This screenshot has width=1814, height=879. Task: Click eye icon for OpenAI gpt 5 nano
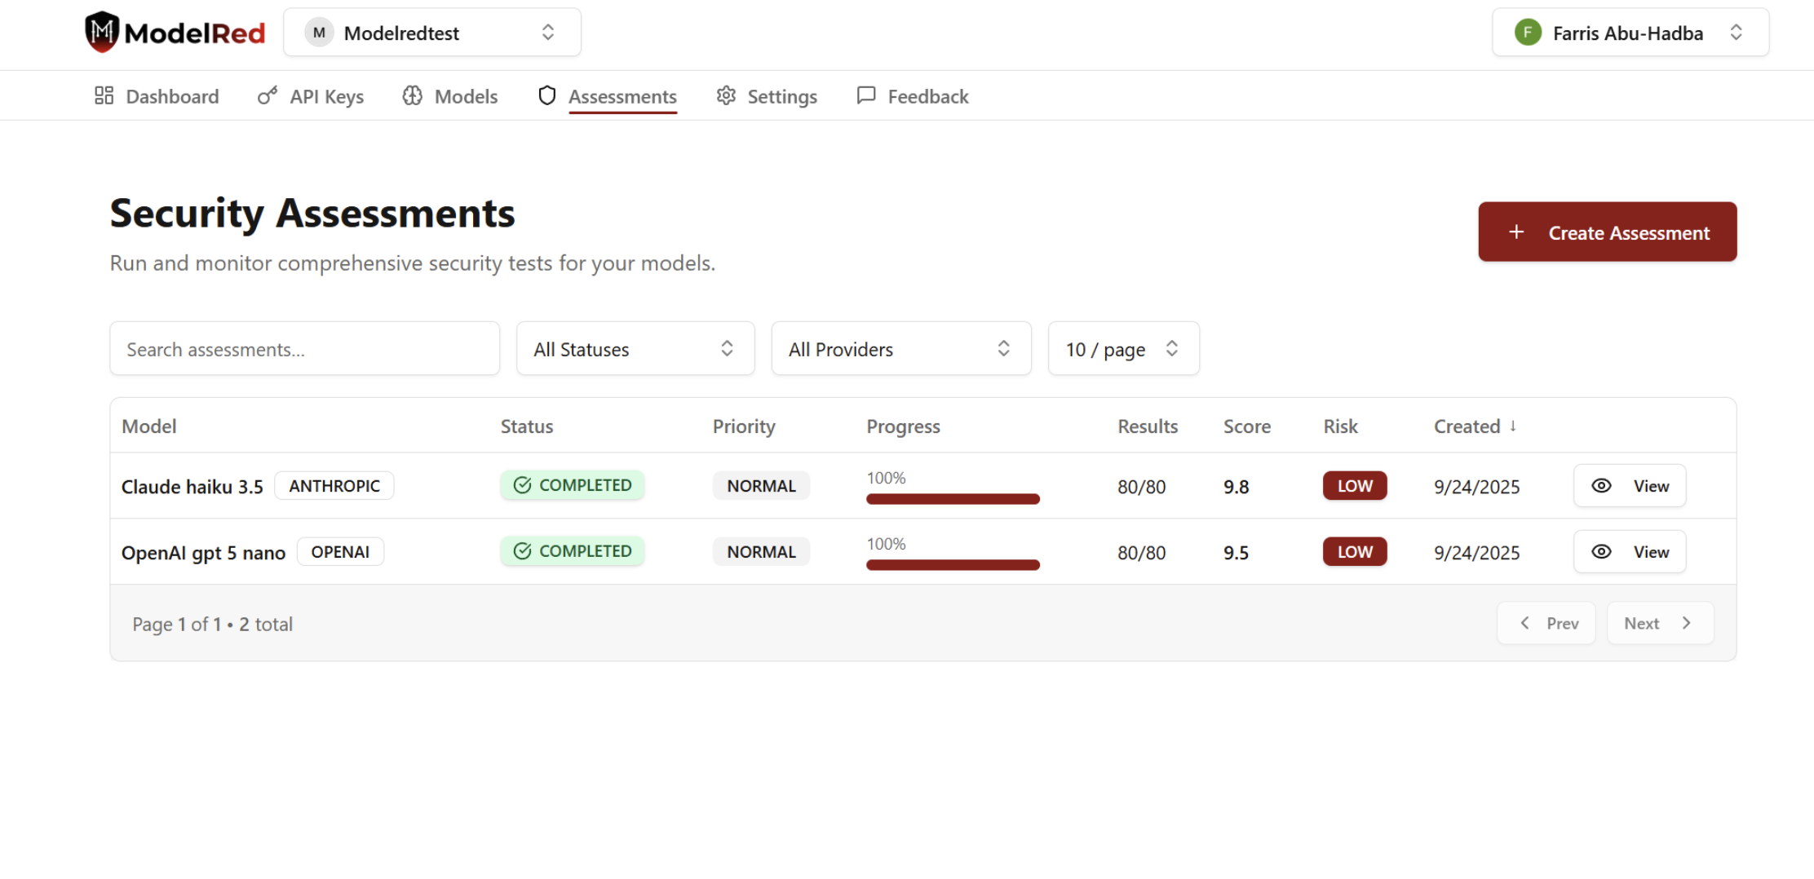pyautogui.click(x=1601, y=552)
